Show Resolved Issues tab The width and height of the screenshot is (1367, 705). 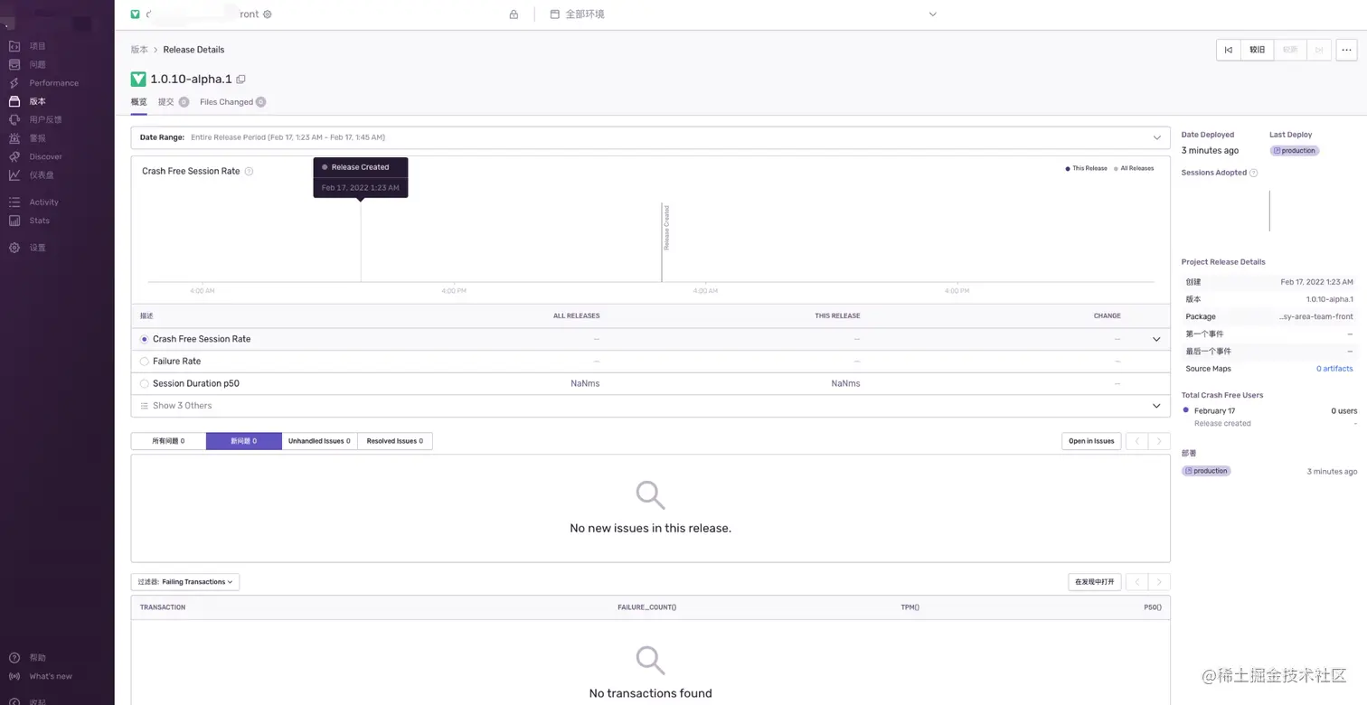point(395,441)
